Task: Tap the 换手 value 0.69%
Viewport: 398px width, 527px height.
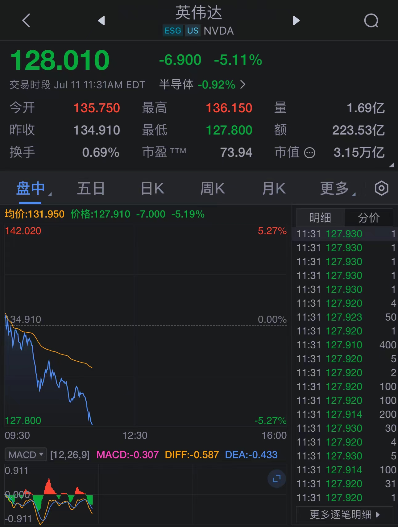Action: (101, 152)
